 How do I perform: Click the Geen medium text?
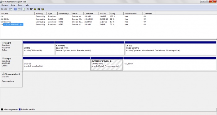point(8,81)
